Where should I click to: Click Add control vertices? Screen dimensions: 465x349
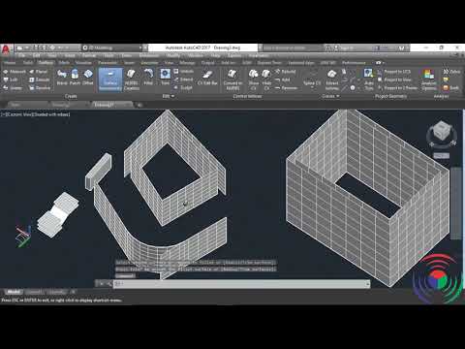pyautogui.click(x=282, y=79)
